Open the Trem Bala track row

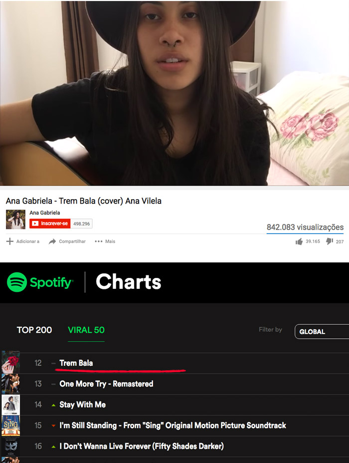tap(174, 363)
